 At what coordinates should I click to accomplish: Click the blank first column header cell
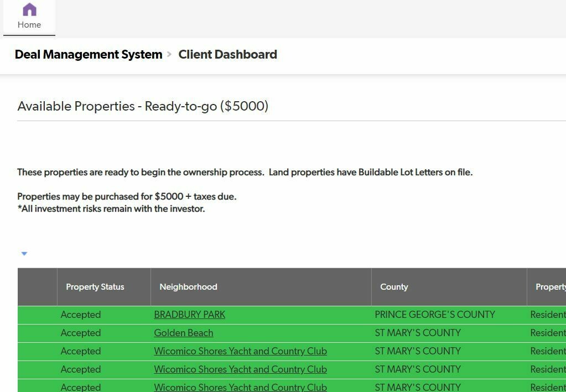[x=37, y=287]
